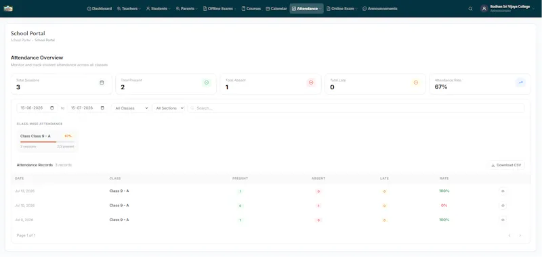Click the trend icon on the Attendance Rate card
542x257 pixels.
tap(520, 83)
